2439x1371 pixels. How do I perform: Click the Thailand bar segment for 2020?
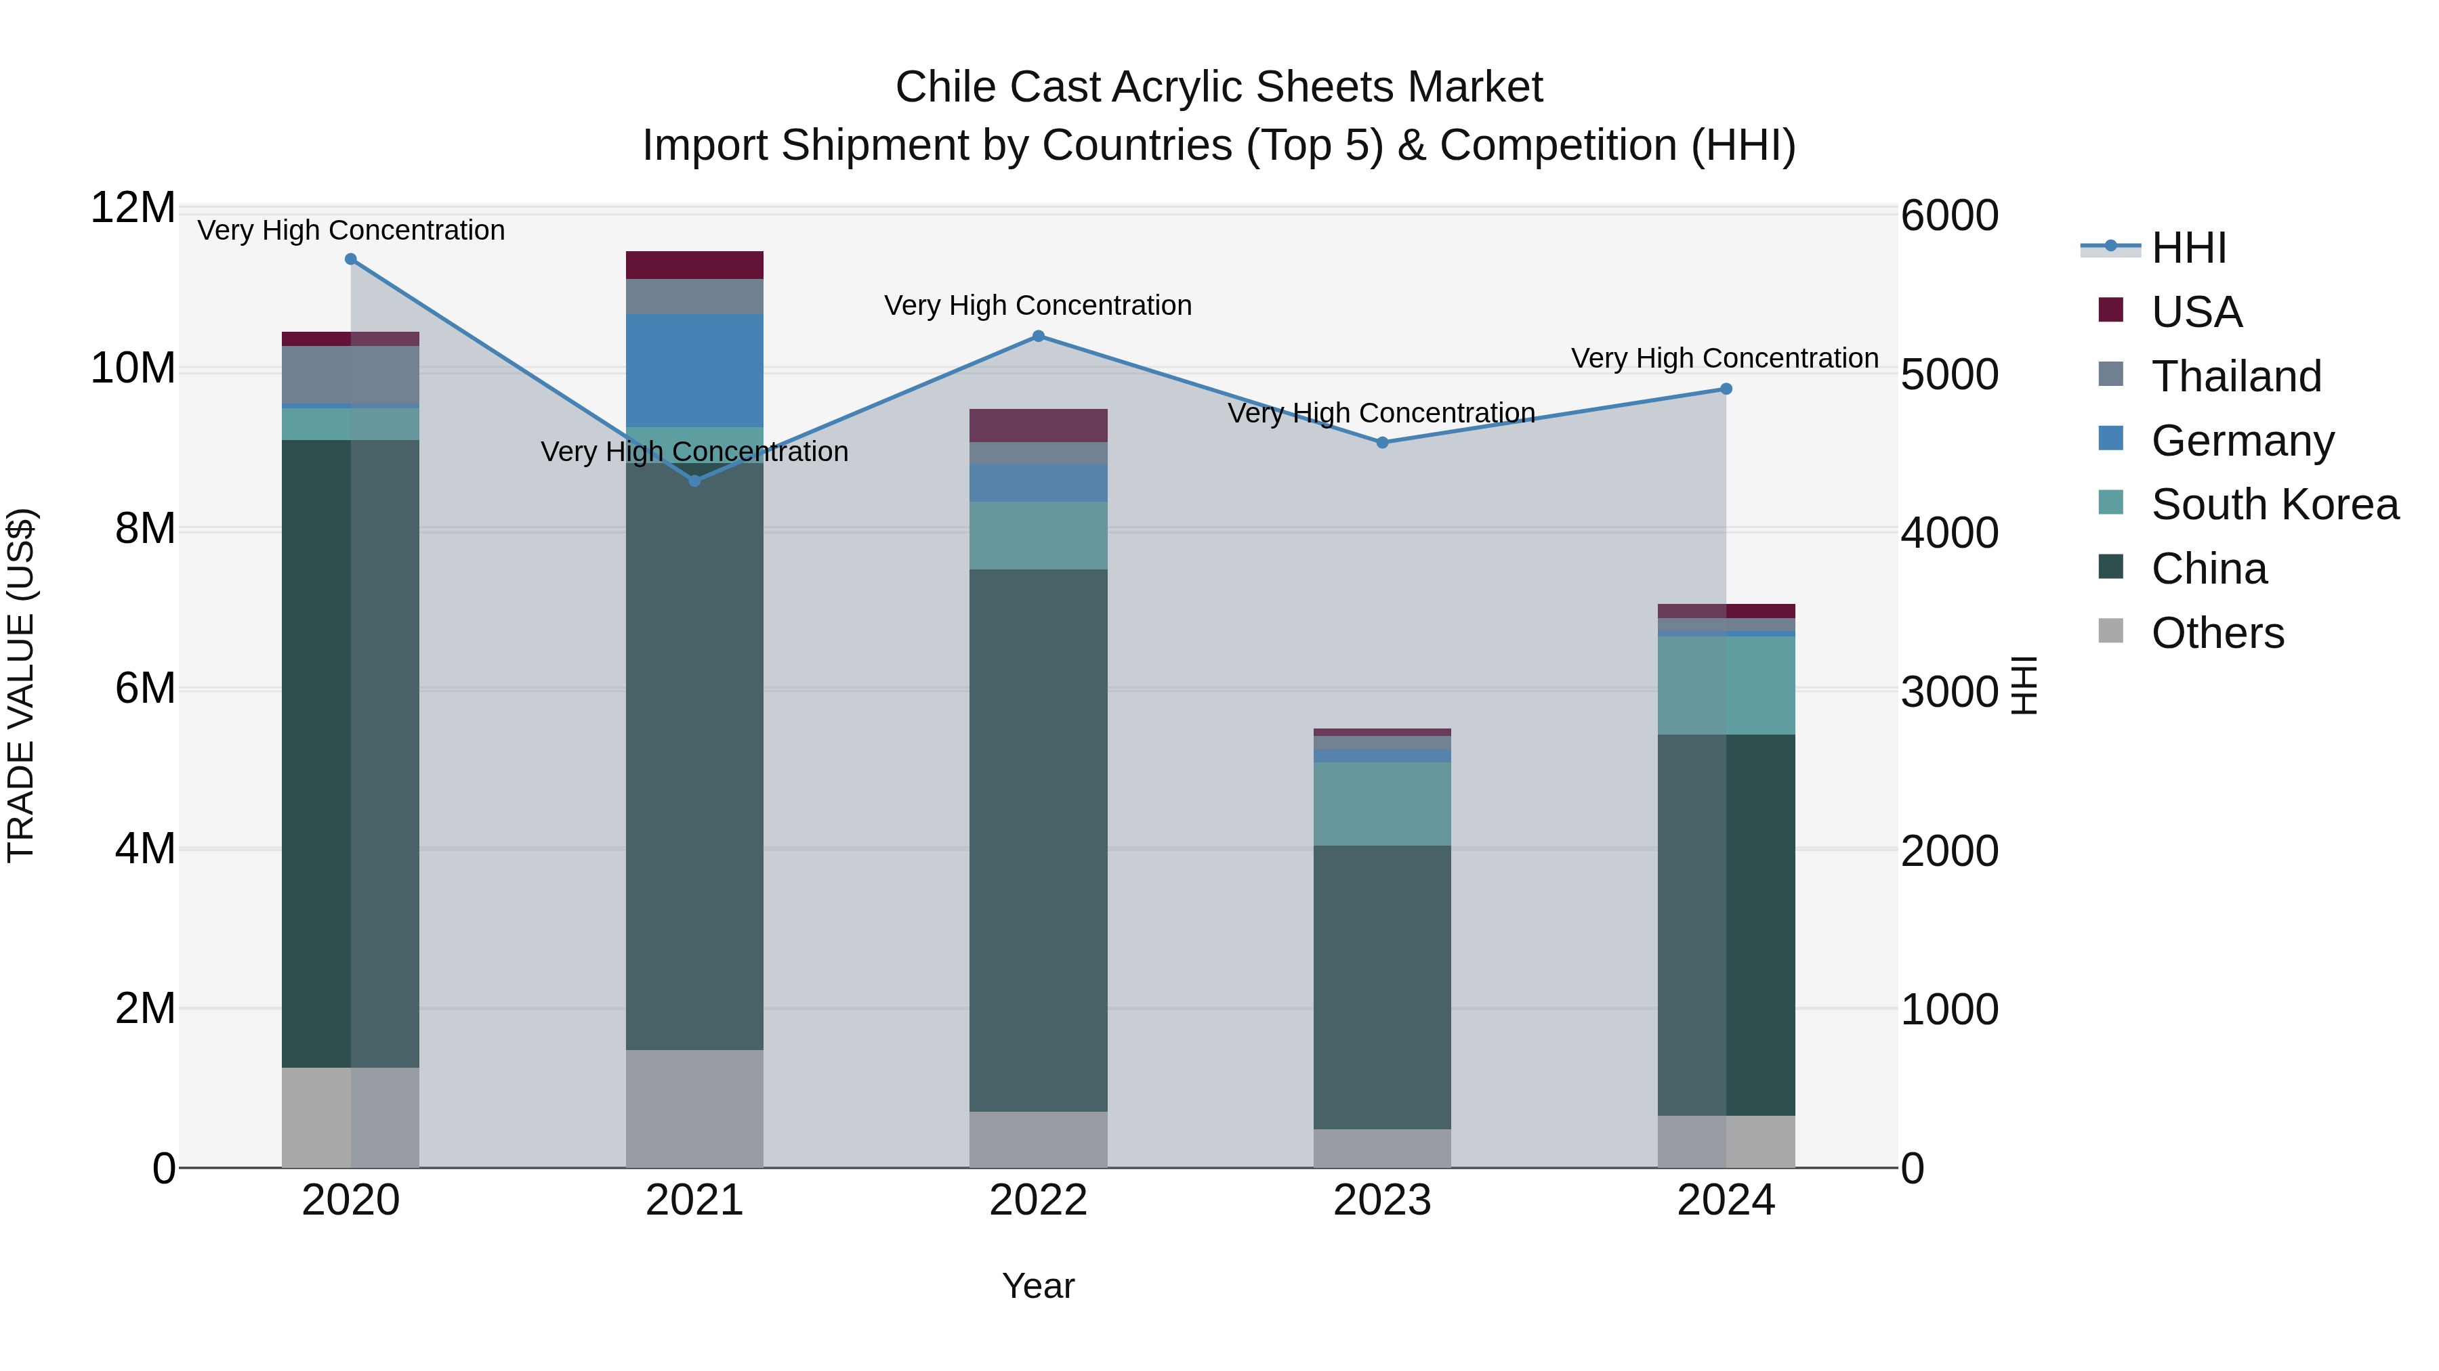pyautogui.click(x=350, y=376)
